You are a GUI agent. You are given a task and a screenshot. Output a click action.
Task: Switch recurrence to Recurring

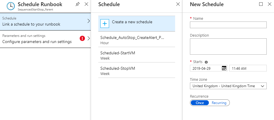pyautogui.click(x=219, y=103)
